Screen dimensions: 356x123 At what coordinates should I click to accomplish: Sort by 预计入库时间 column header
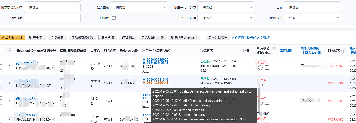coord(310,48)
